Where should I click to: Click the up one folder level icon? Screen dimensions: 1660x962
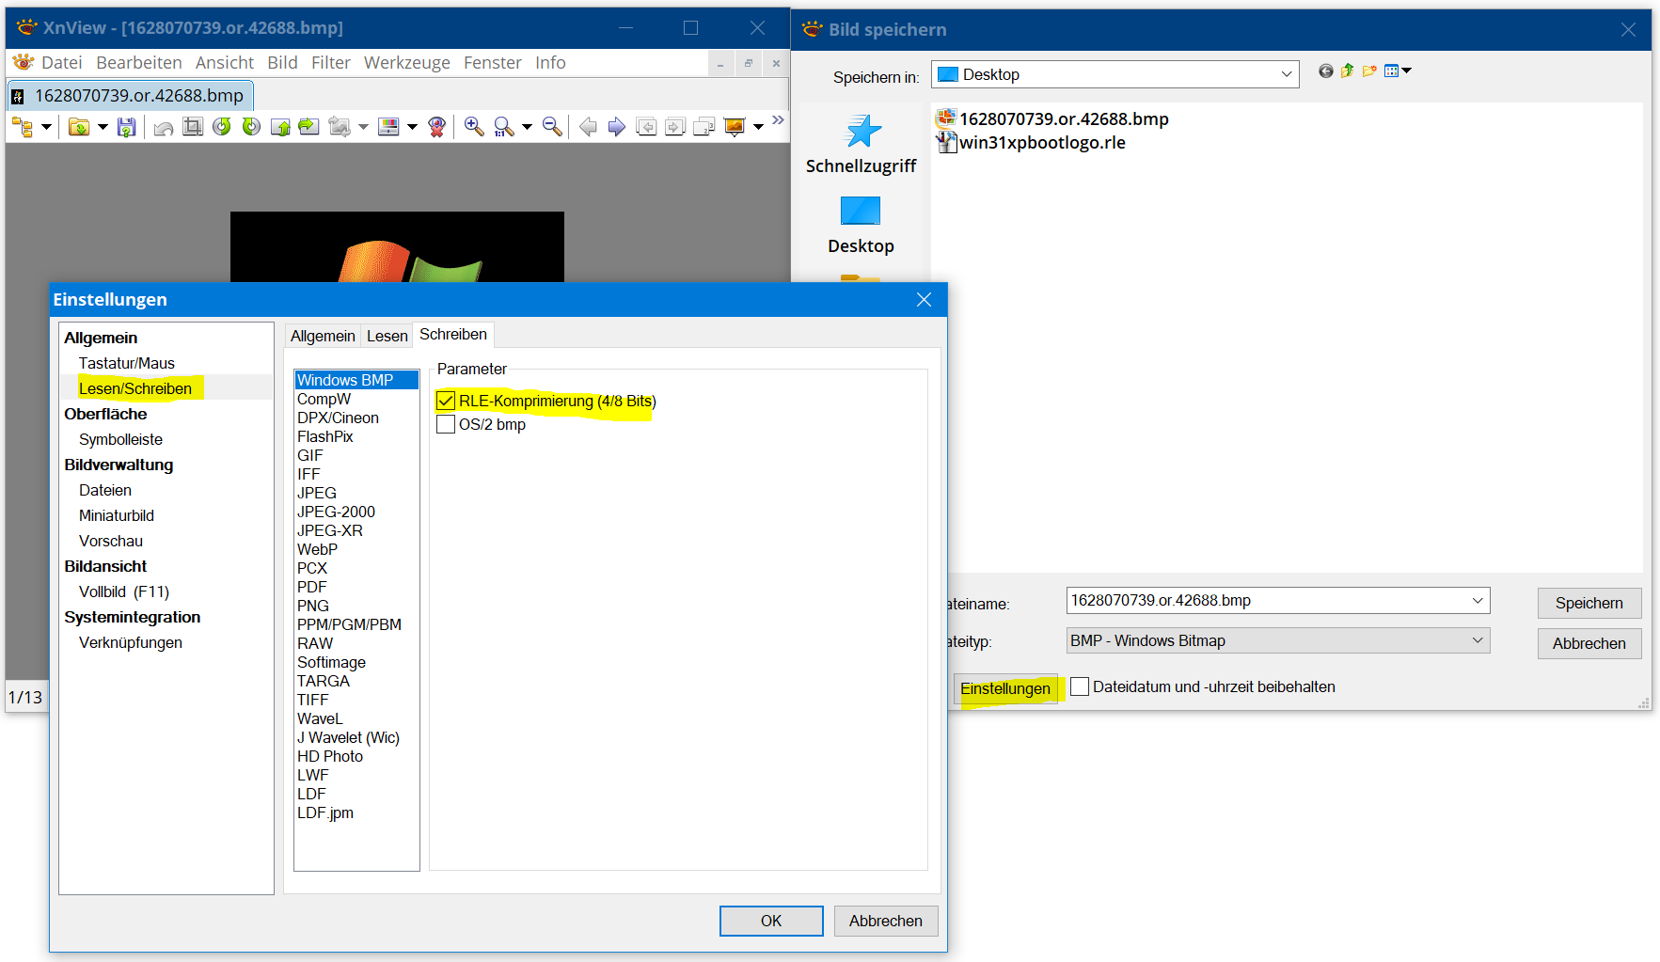click(1348, 71)
